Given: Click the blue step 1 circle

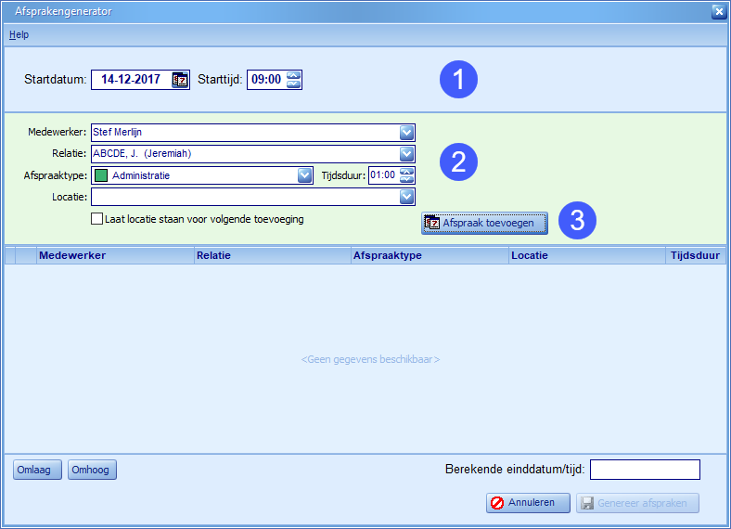Looking at the screenshot, I should (457, 80).
